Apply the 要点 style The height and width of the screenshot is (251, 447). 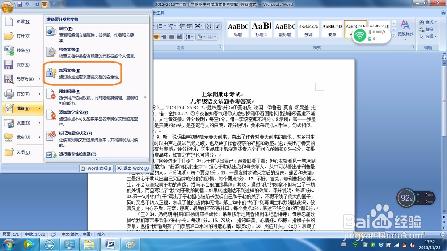click(x=332, y=29)
